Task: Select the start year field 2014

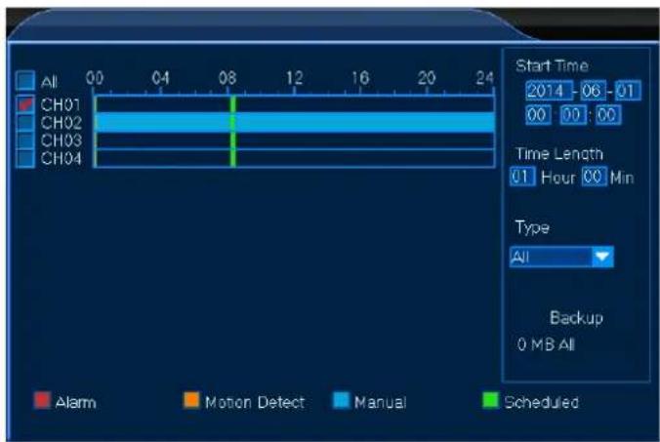Action: point(549,91)
